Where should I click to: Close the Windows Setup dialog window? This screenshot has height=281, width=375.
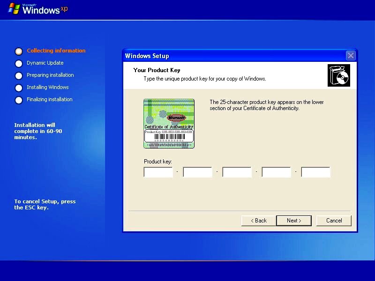tap(351, 56)
